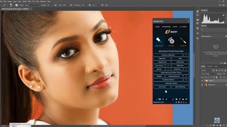Expand the View by group dropdown

(x=206, y=36)
